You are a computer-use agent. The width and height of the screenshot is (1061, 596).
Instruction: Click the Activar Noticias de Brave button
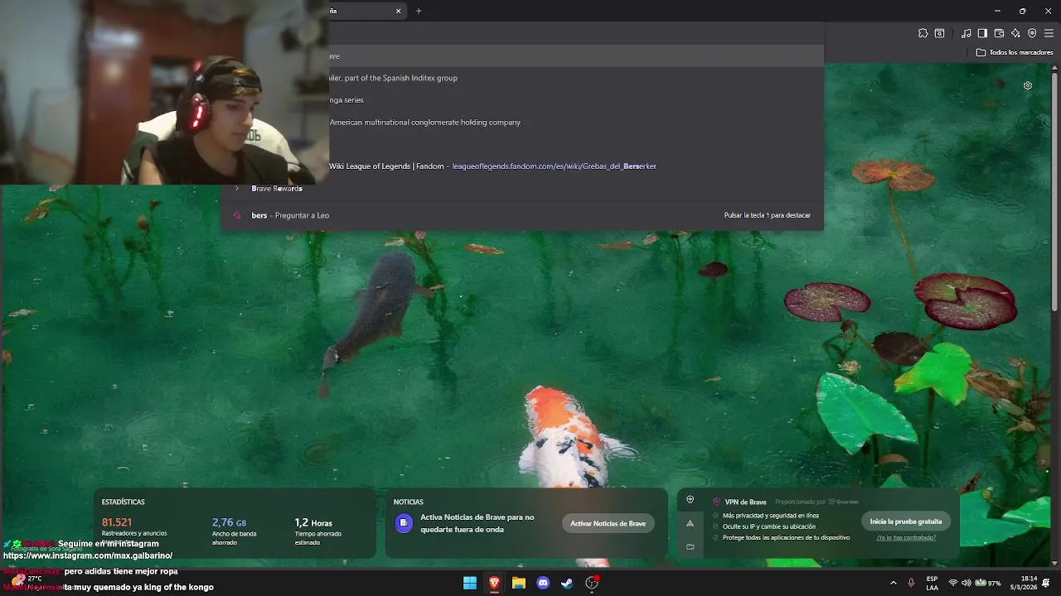pyautogui.click(x=608, y=523)
